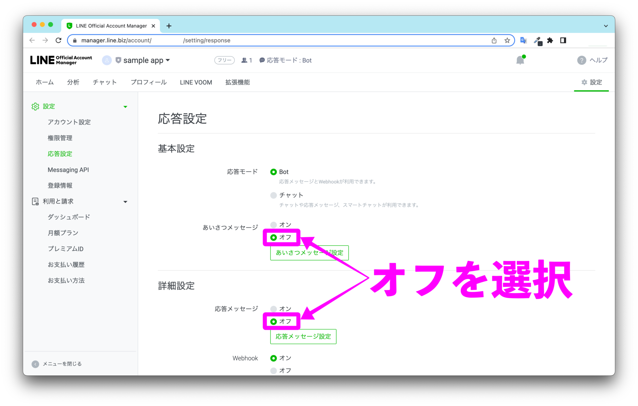Click the share icon in address bar

(x=494, y=40)
